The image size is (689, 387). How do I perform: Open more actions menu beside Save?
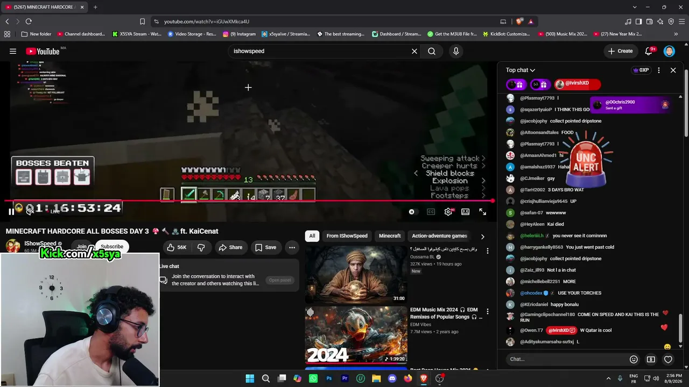pyautogui.click(x=292, y=247)
